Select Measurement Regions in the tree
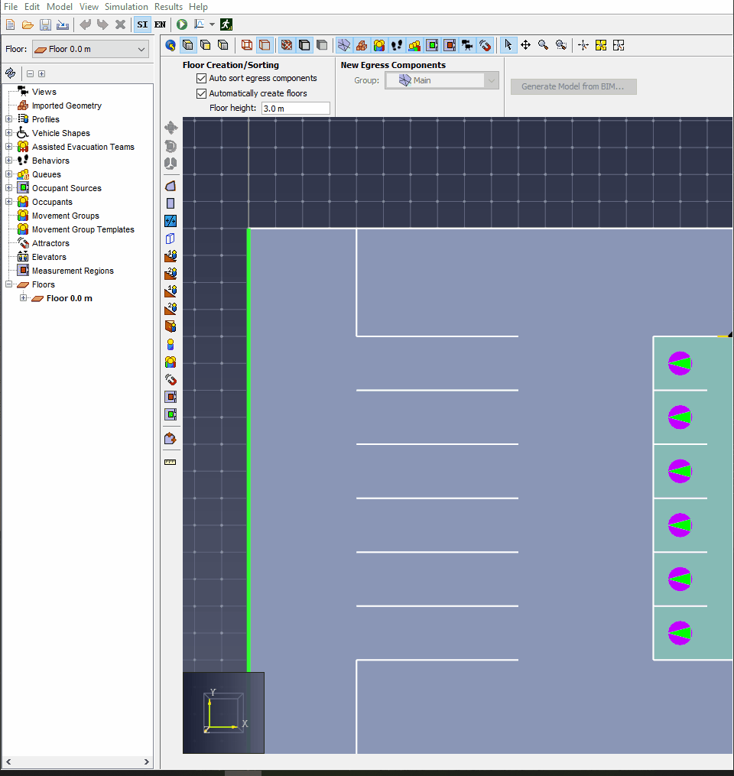Image resolution: width=734 pixels, height=776 pixels. pyautogui.click(x=73, y=271)
